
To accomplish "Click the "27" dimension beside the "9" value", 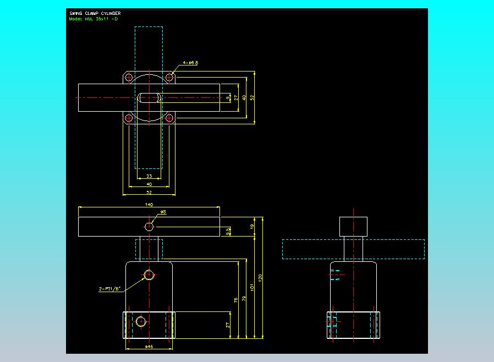I will click(x=236, y=98).
